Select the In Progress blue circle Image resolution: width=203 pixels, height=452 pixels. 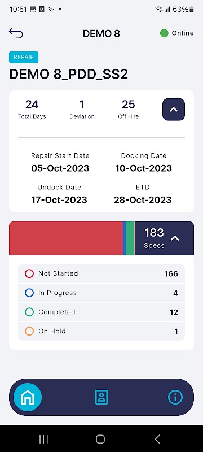[x=29, y=293]
